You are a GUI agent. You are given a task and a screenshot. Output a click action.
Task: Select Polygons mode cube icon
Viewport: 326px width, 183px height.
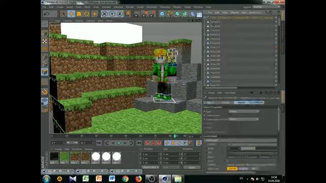pyautogui.click(x=45, y=72)
